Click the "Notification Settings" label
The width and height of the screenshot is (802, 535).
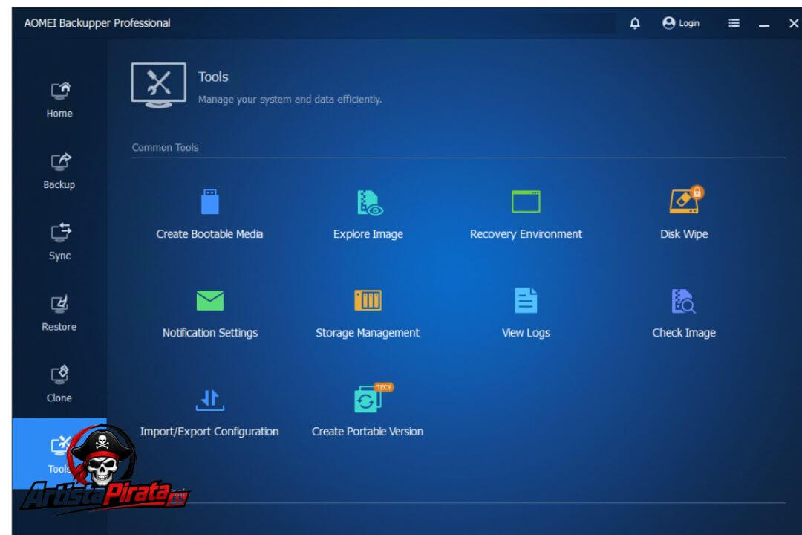pyautogui.click(x=210, y=333)
